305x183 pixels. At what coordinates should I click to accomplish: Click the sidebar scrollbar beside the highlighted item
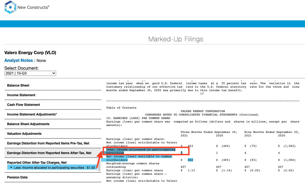click(x=99, y=165)
